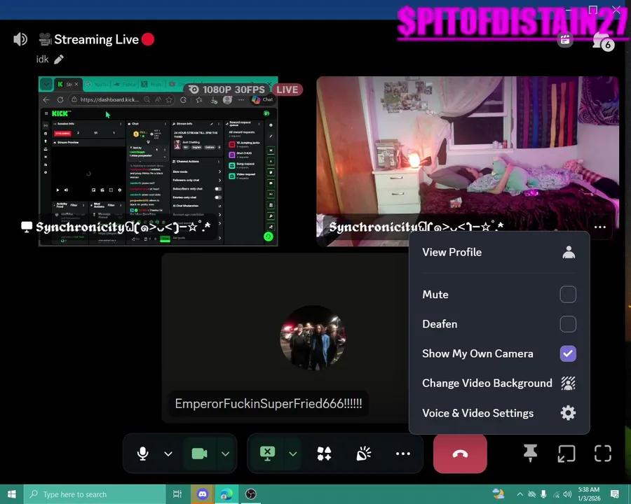Screen dimensions: 631x504
Task: Open the notification center icon
Action: tap(614, 494)
